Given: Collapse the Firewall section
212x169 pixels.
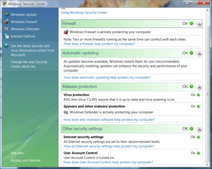Looking at the screenshot, I should 199,24.
